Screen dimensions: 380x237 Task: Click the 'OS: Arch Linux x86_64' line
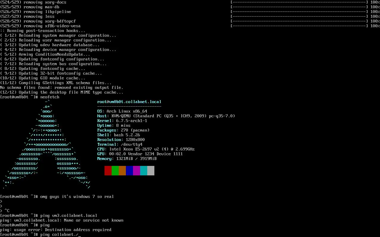coord(122,111)
